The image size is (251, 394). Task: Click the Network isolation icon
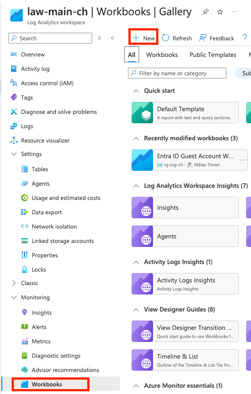pos(25,226)
